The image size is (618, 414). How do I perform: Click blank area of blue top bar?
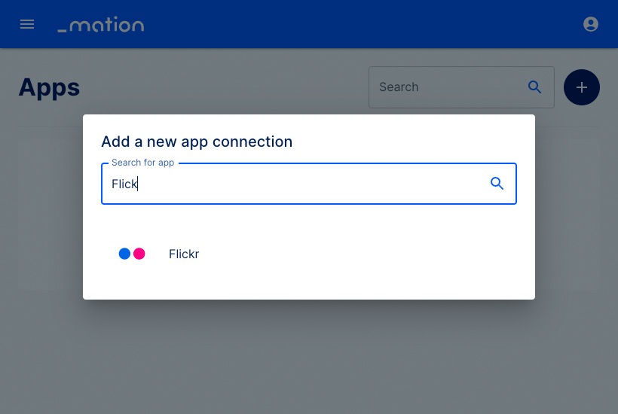pos(355,24)
